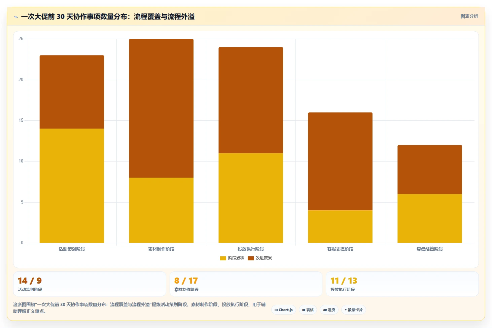Screen dimensions: 492x328
Task: Toggle the 阶段累积 legend swatch
Action: [x=223, y=258]
